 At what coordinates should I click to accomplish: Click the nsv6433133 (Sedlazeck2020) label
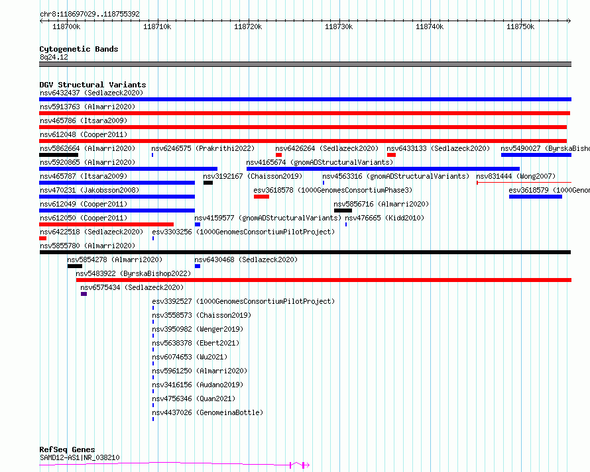coord(438,148)
